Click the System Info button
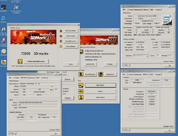 point(90,64)
